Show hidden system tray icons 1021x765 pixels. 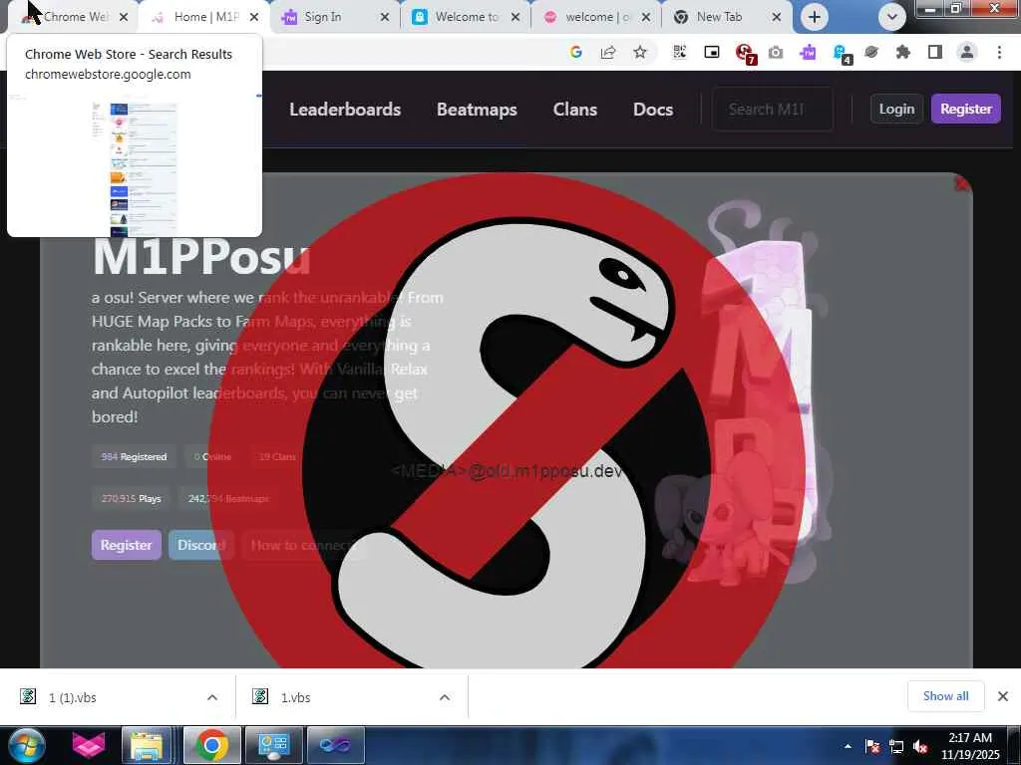(848, 746)
